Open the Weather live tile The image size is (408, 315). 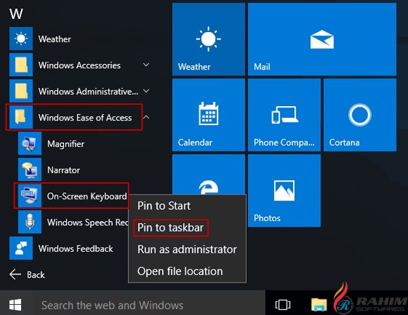tap(209, 39)
